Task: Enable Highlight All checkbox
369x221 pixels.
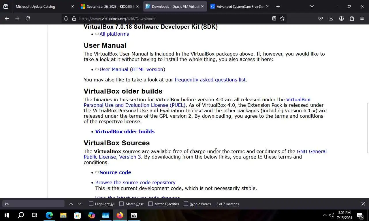Action: (91, 204)
